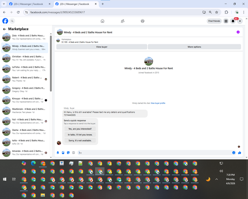View site information icon

(x=26, y=12)
